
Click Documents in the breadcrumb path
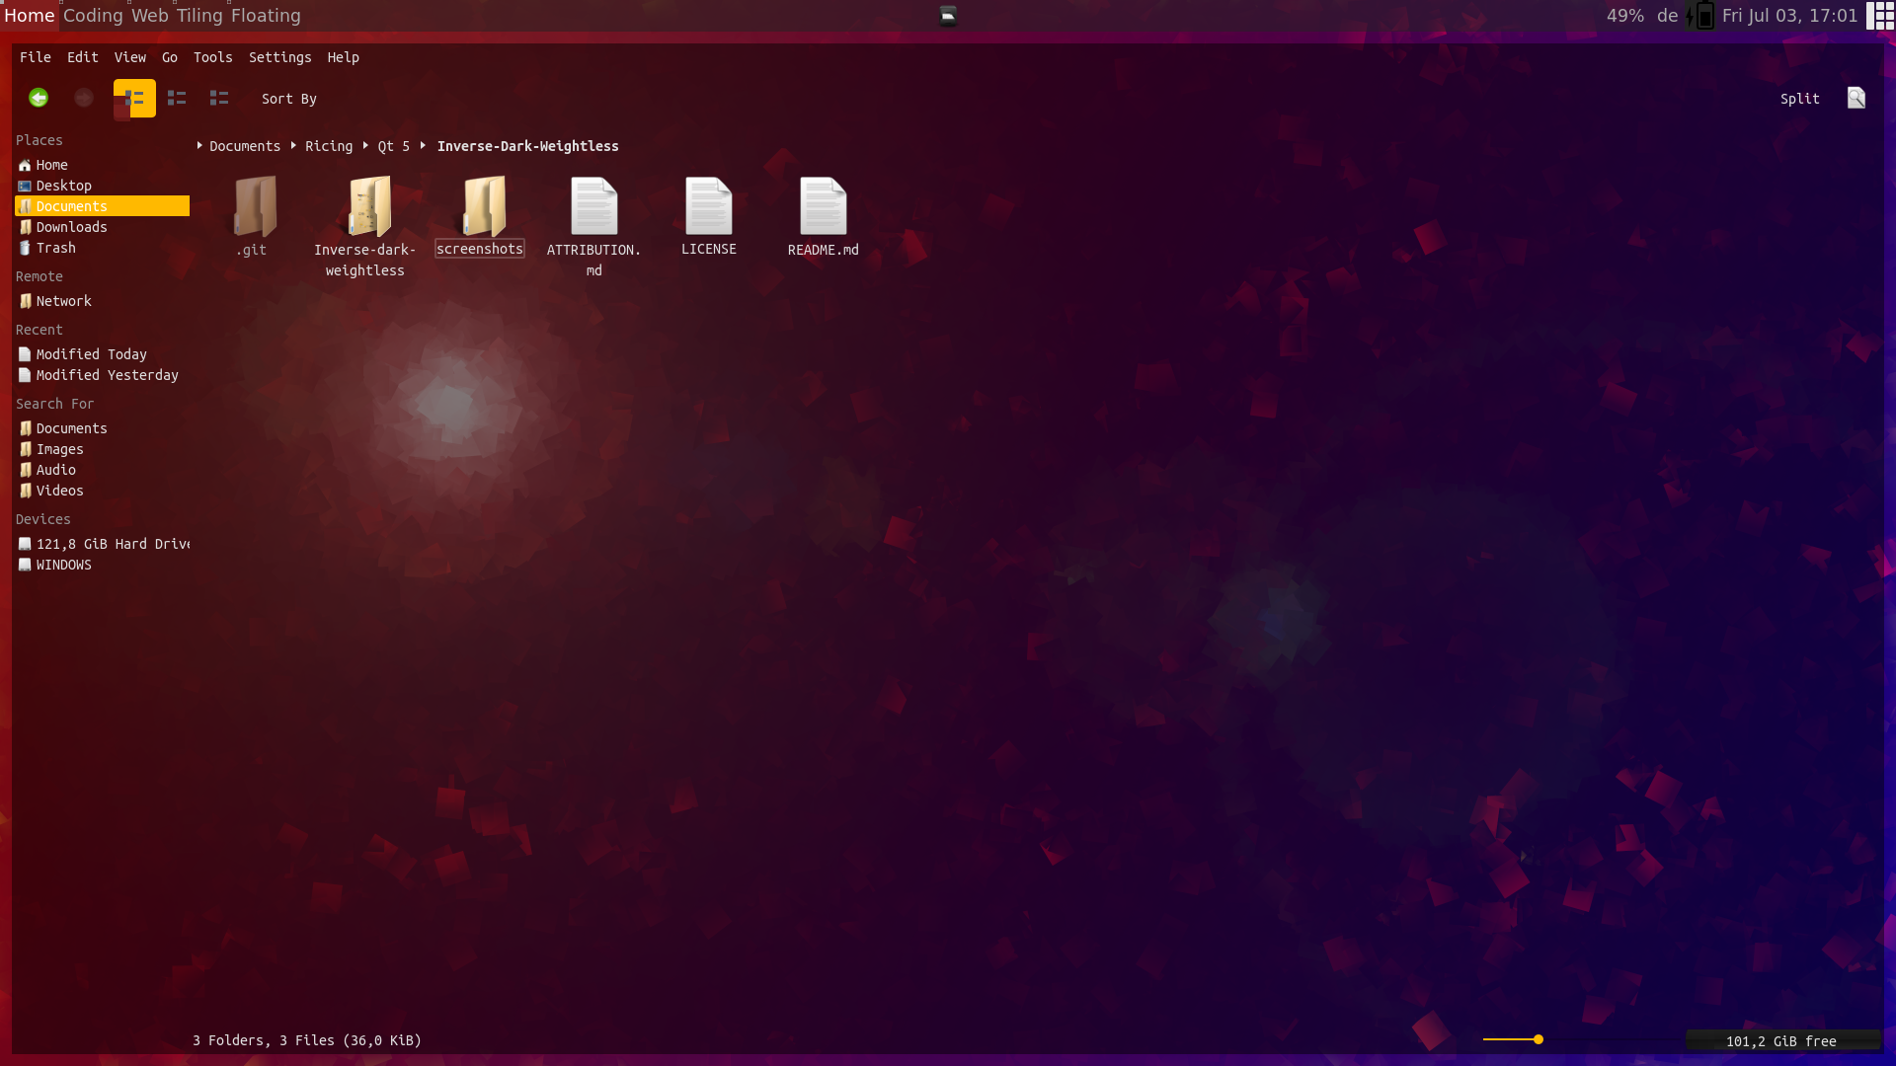tap(245, 146)
